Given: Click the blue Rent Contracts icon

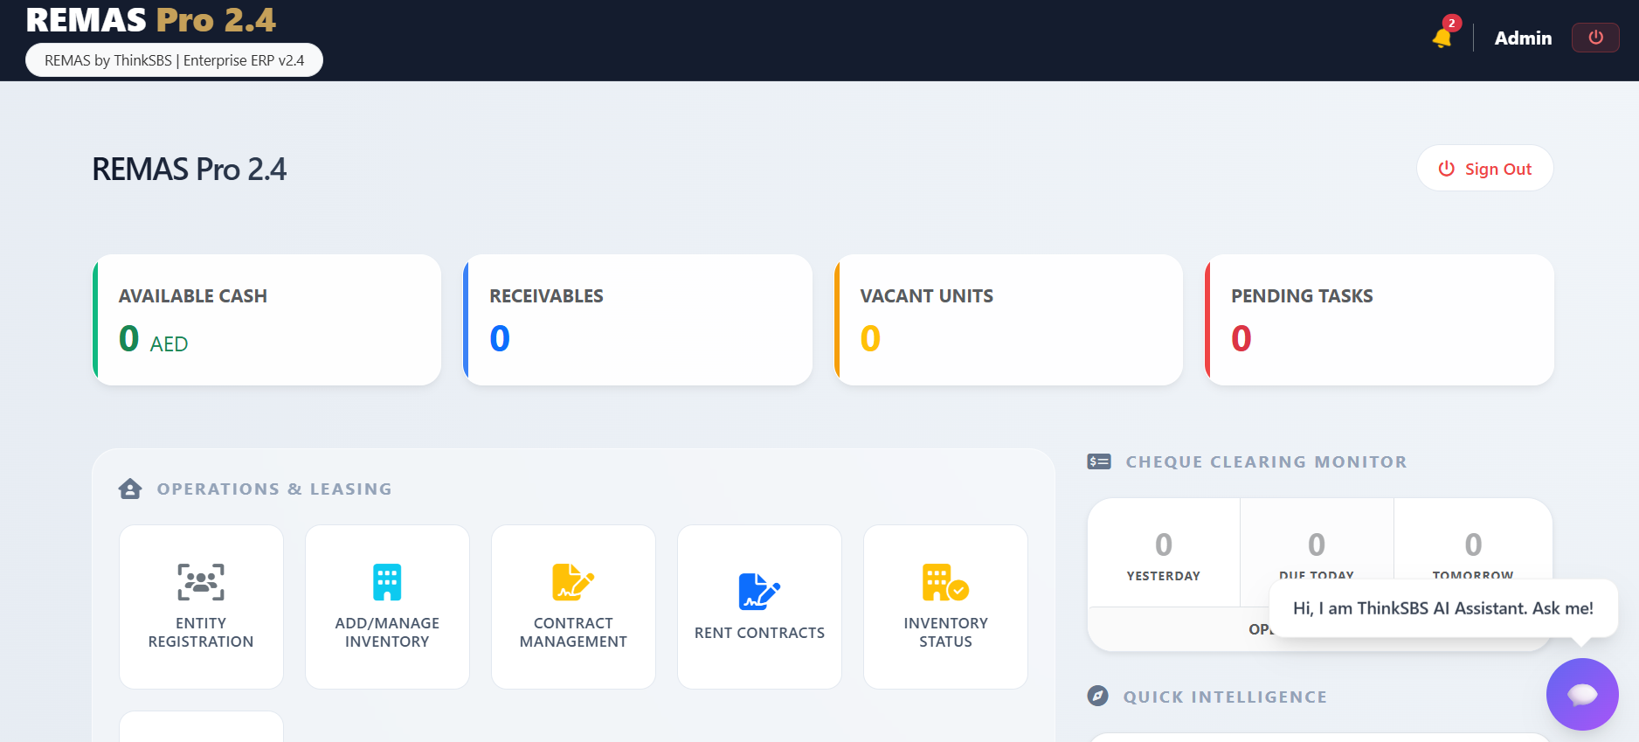Looking at the screenshot, I should 759,592.
